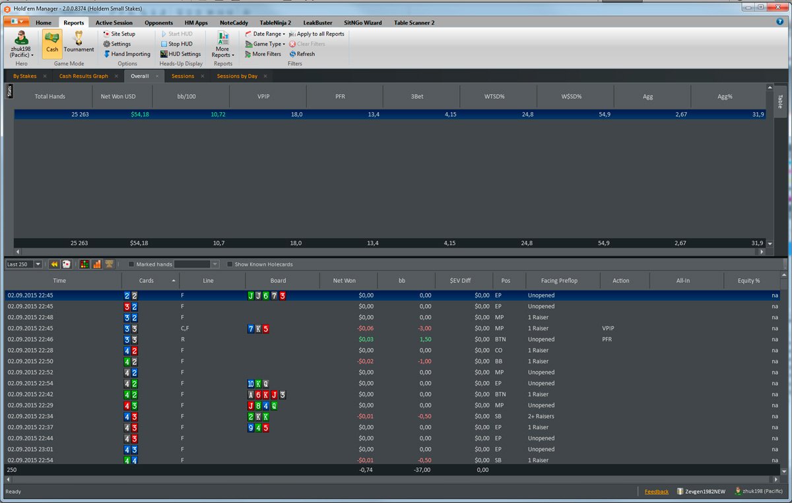This screenshot has height=503, width=792.
Task: Select the Tournament trophy icon
Action: click(79, 38)
